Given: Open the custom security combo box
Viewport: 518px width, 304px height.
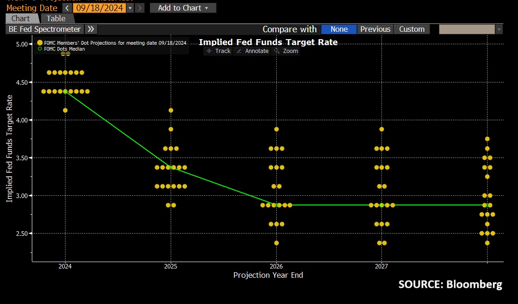Looking at the screenshot, I should pyautogui.click(x=466, y=29).
